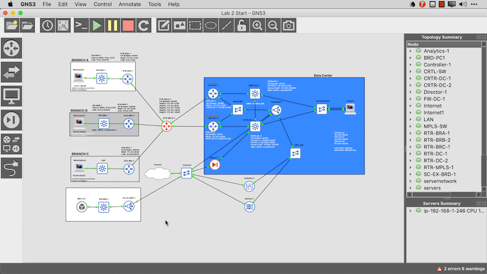Open an existing project folder icon
The width and height of the screenshot is (487, 274).
coord(27,26)
